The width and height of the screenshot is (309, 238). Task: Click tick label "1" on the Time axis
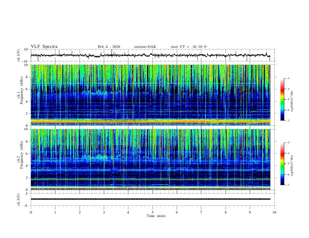point(55,212)
